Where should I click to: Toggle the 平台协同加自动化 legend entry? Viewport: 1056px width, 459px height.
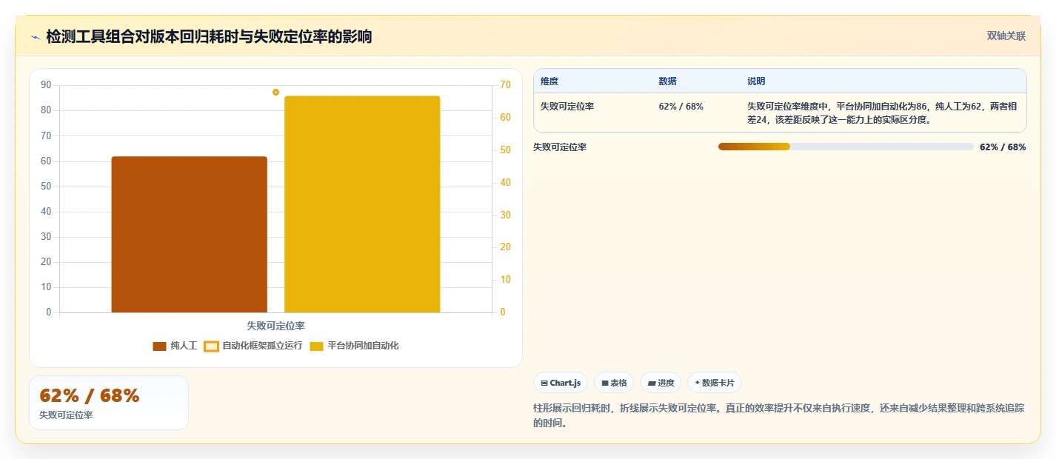[354, 346]
